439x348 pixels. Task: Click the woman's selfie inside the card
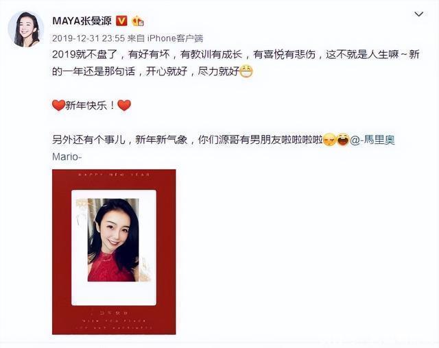coord(113,240)
